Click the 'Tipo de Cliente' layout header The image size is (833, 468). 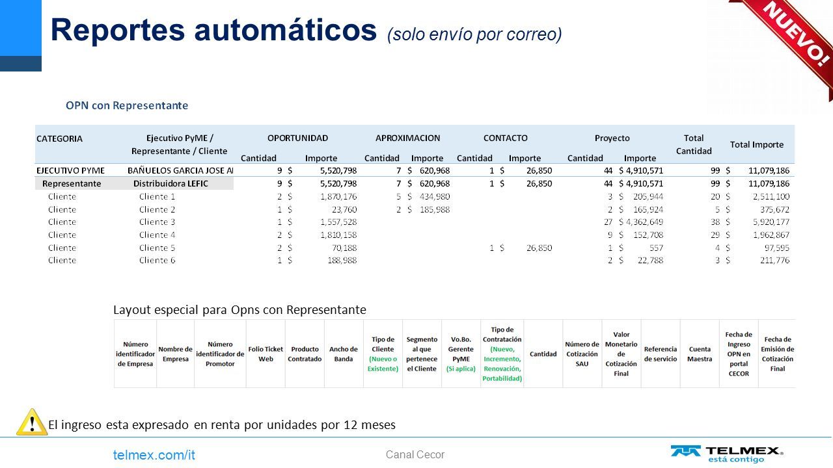coord(383,354)
